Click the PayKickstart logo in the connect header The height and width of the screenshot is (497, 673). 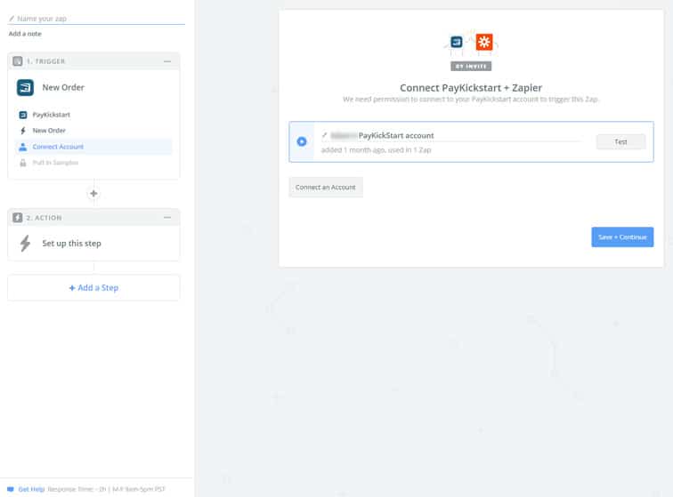(x=457, y=42)
